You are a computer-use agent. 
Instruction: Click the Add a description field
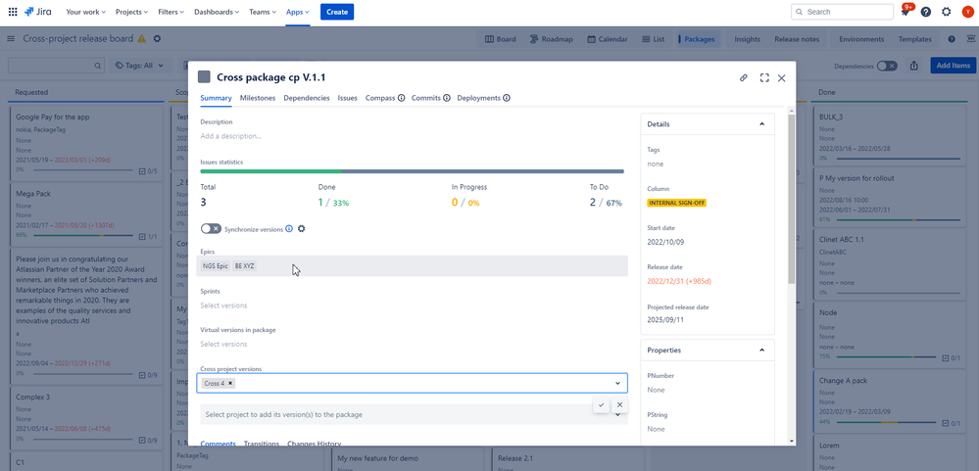click(231, 136)
